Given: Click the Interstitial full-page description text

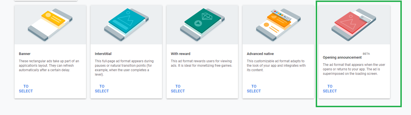Looking at the screenshot, I should point(125,68).
